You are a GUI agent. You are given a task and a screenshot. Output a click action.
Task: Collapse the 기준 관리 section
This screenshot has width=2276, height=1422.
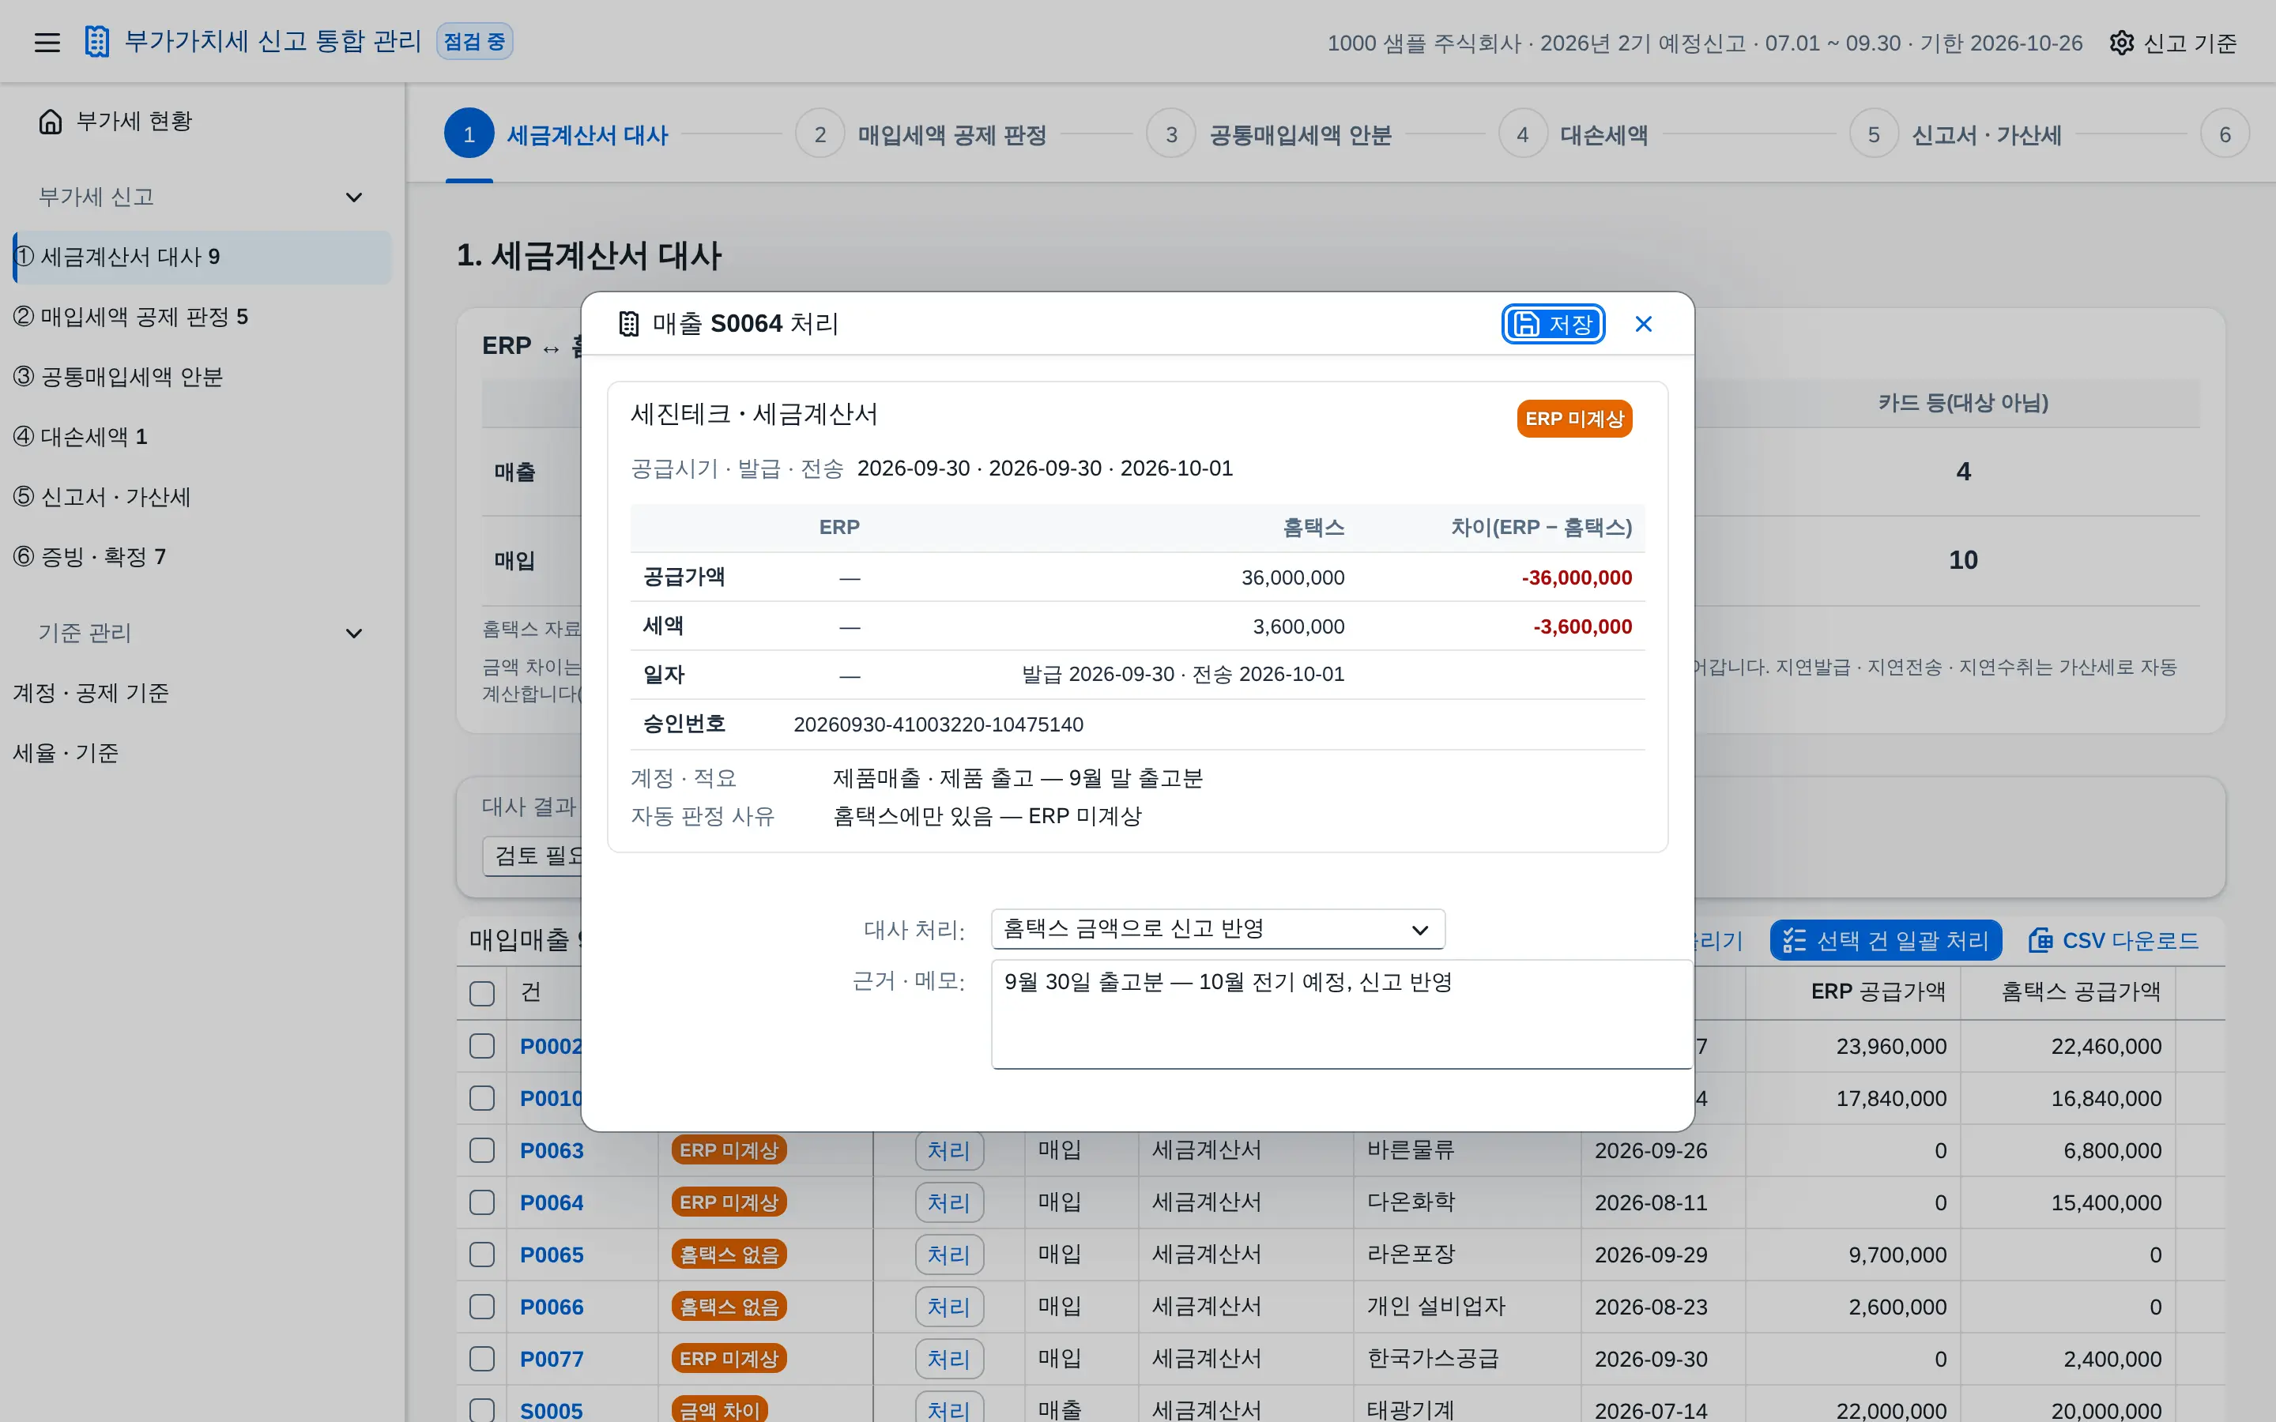click(x=353, y=634)
